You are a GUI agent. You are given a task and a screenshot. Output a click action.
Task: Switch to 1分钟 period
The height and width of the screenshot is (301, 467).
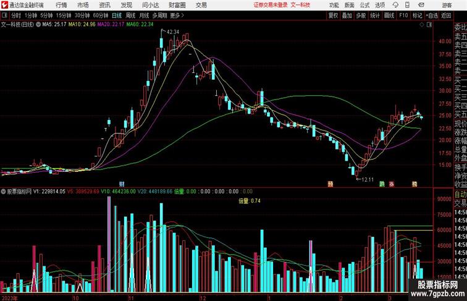point(31,15)
